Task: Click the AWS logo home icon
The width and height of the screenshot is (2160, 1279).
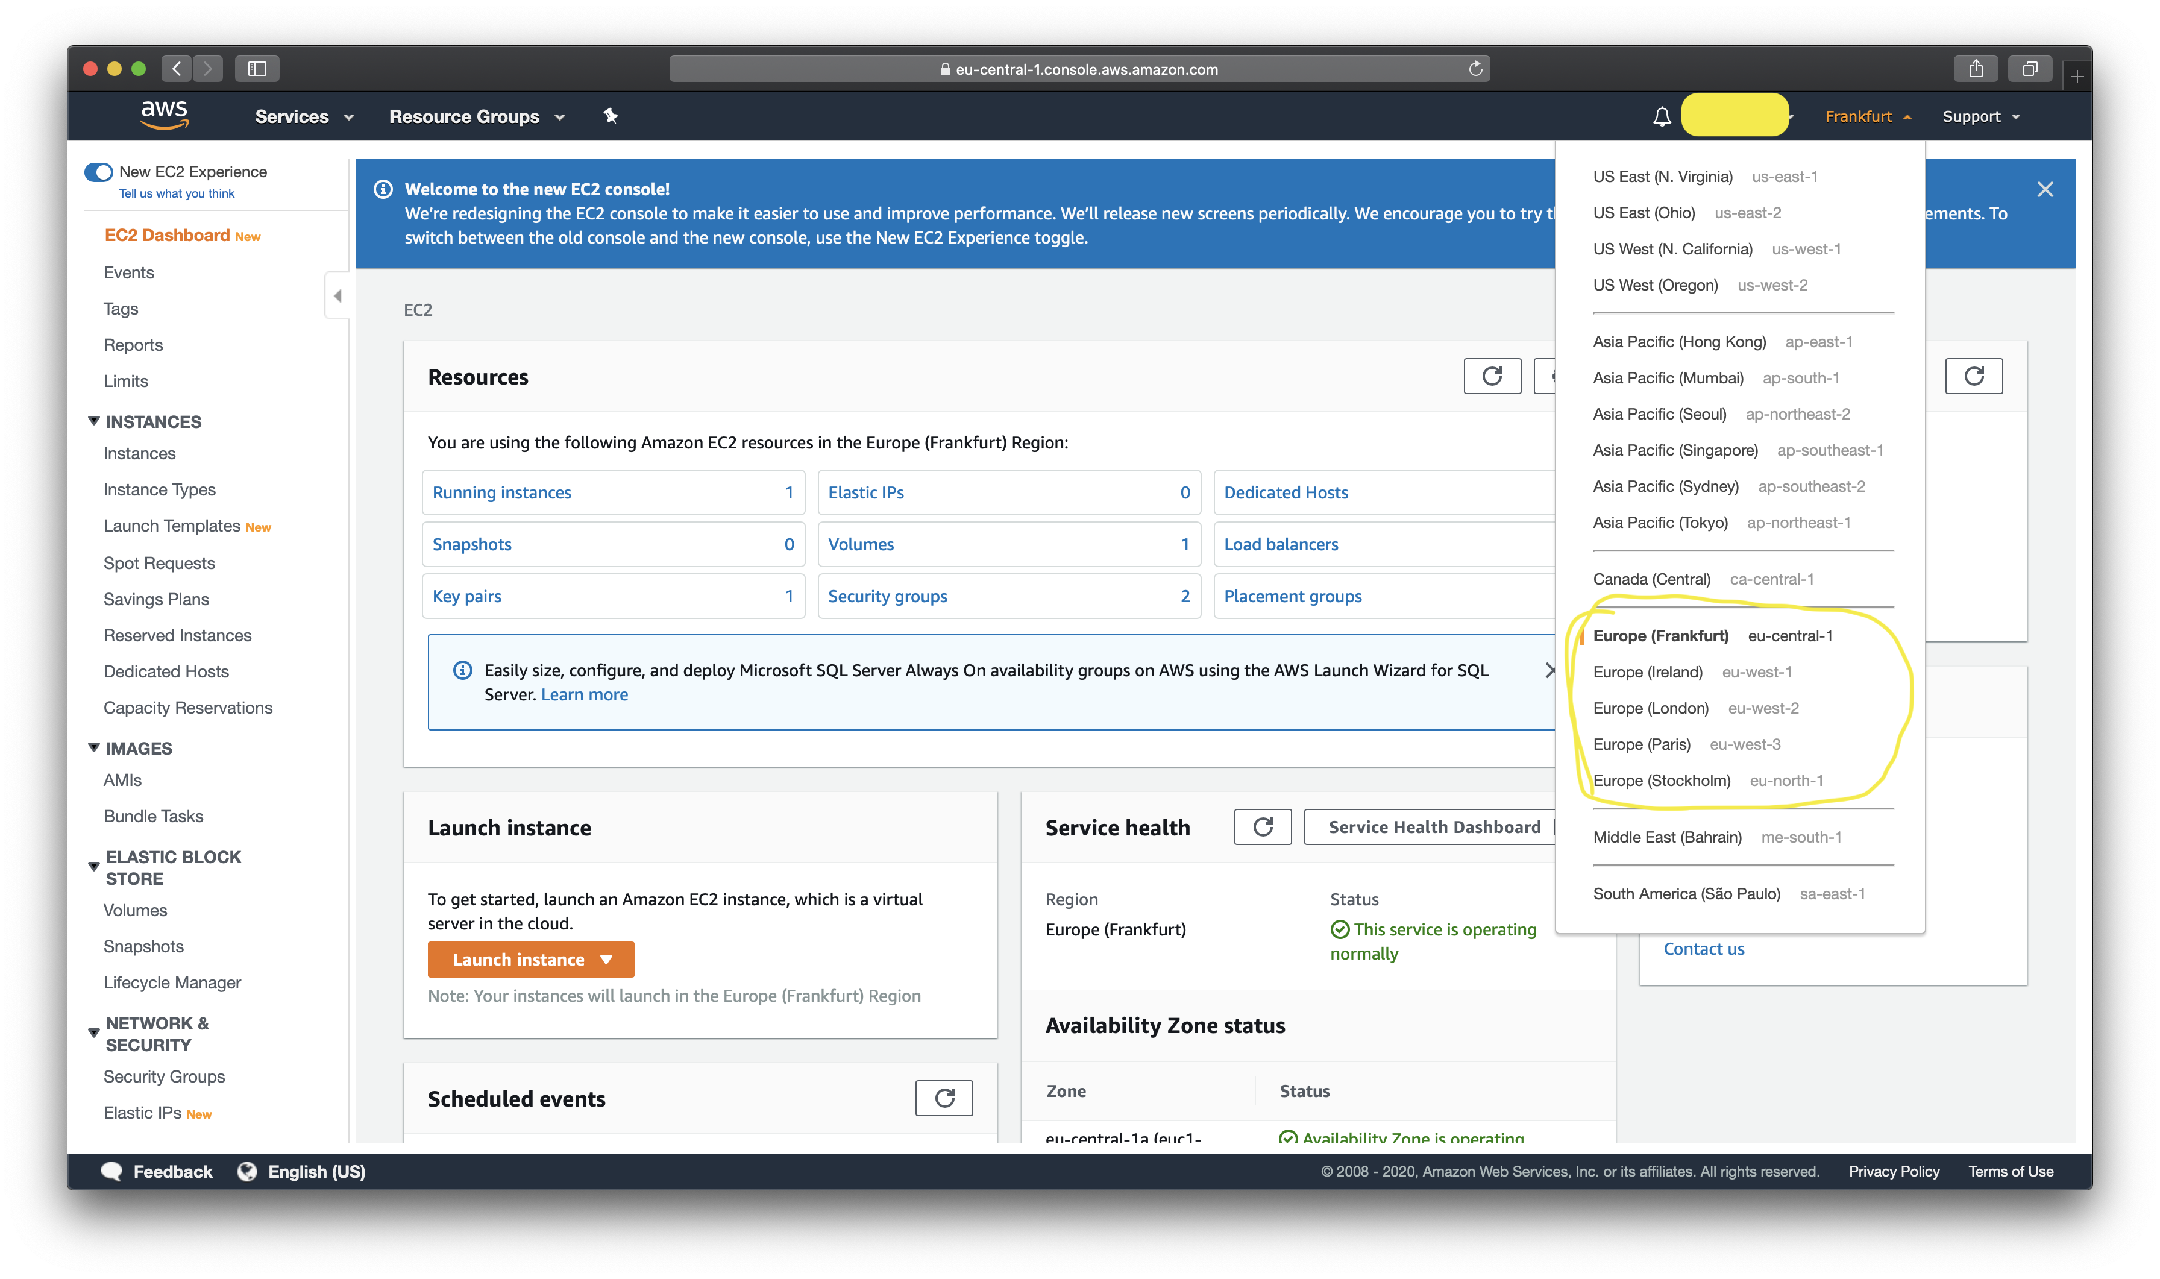Action: (164, 115)
